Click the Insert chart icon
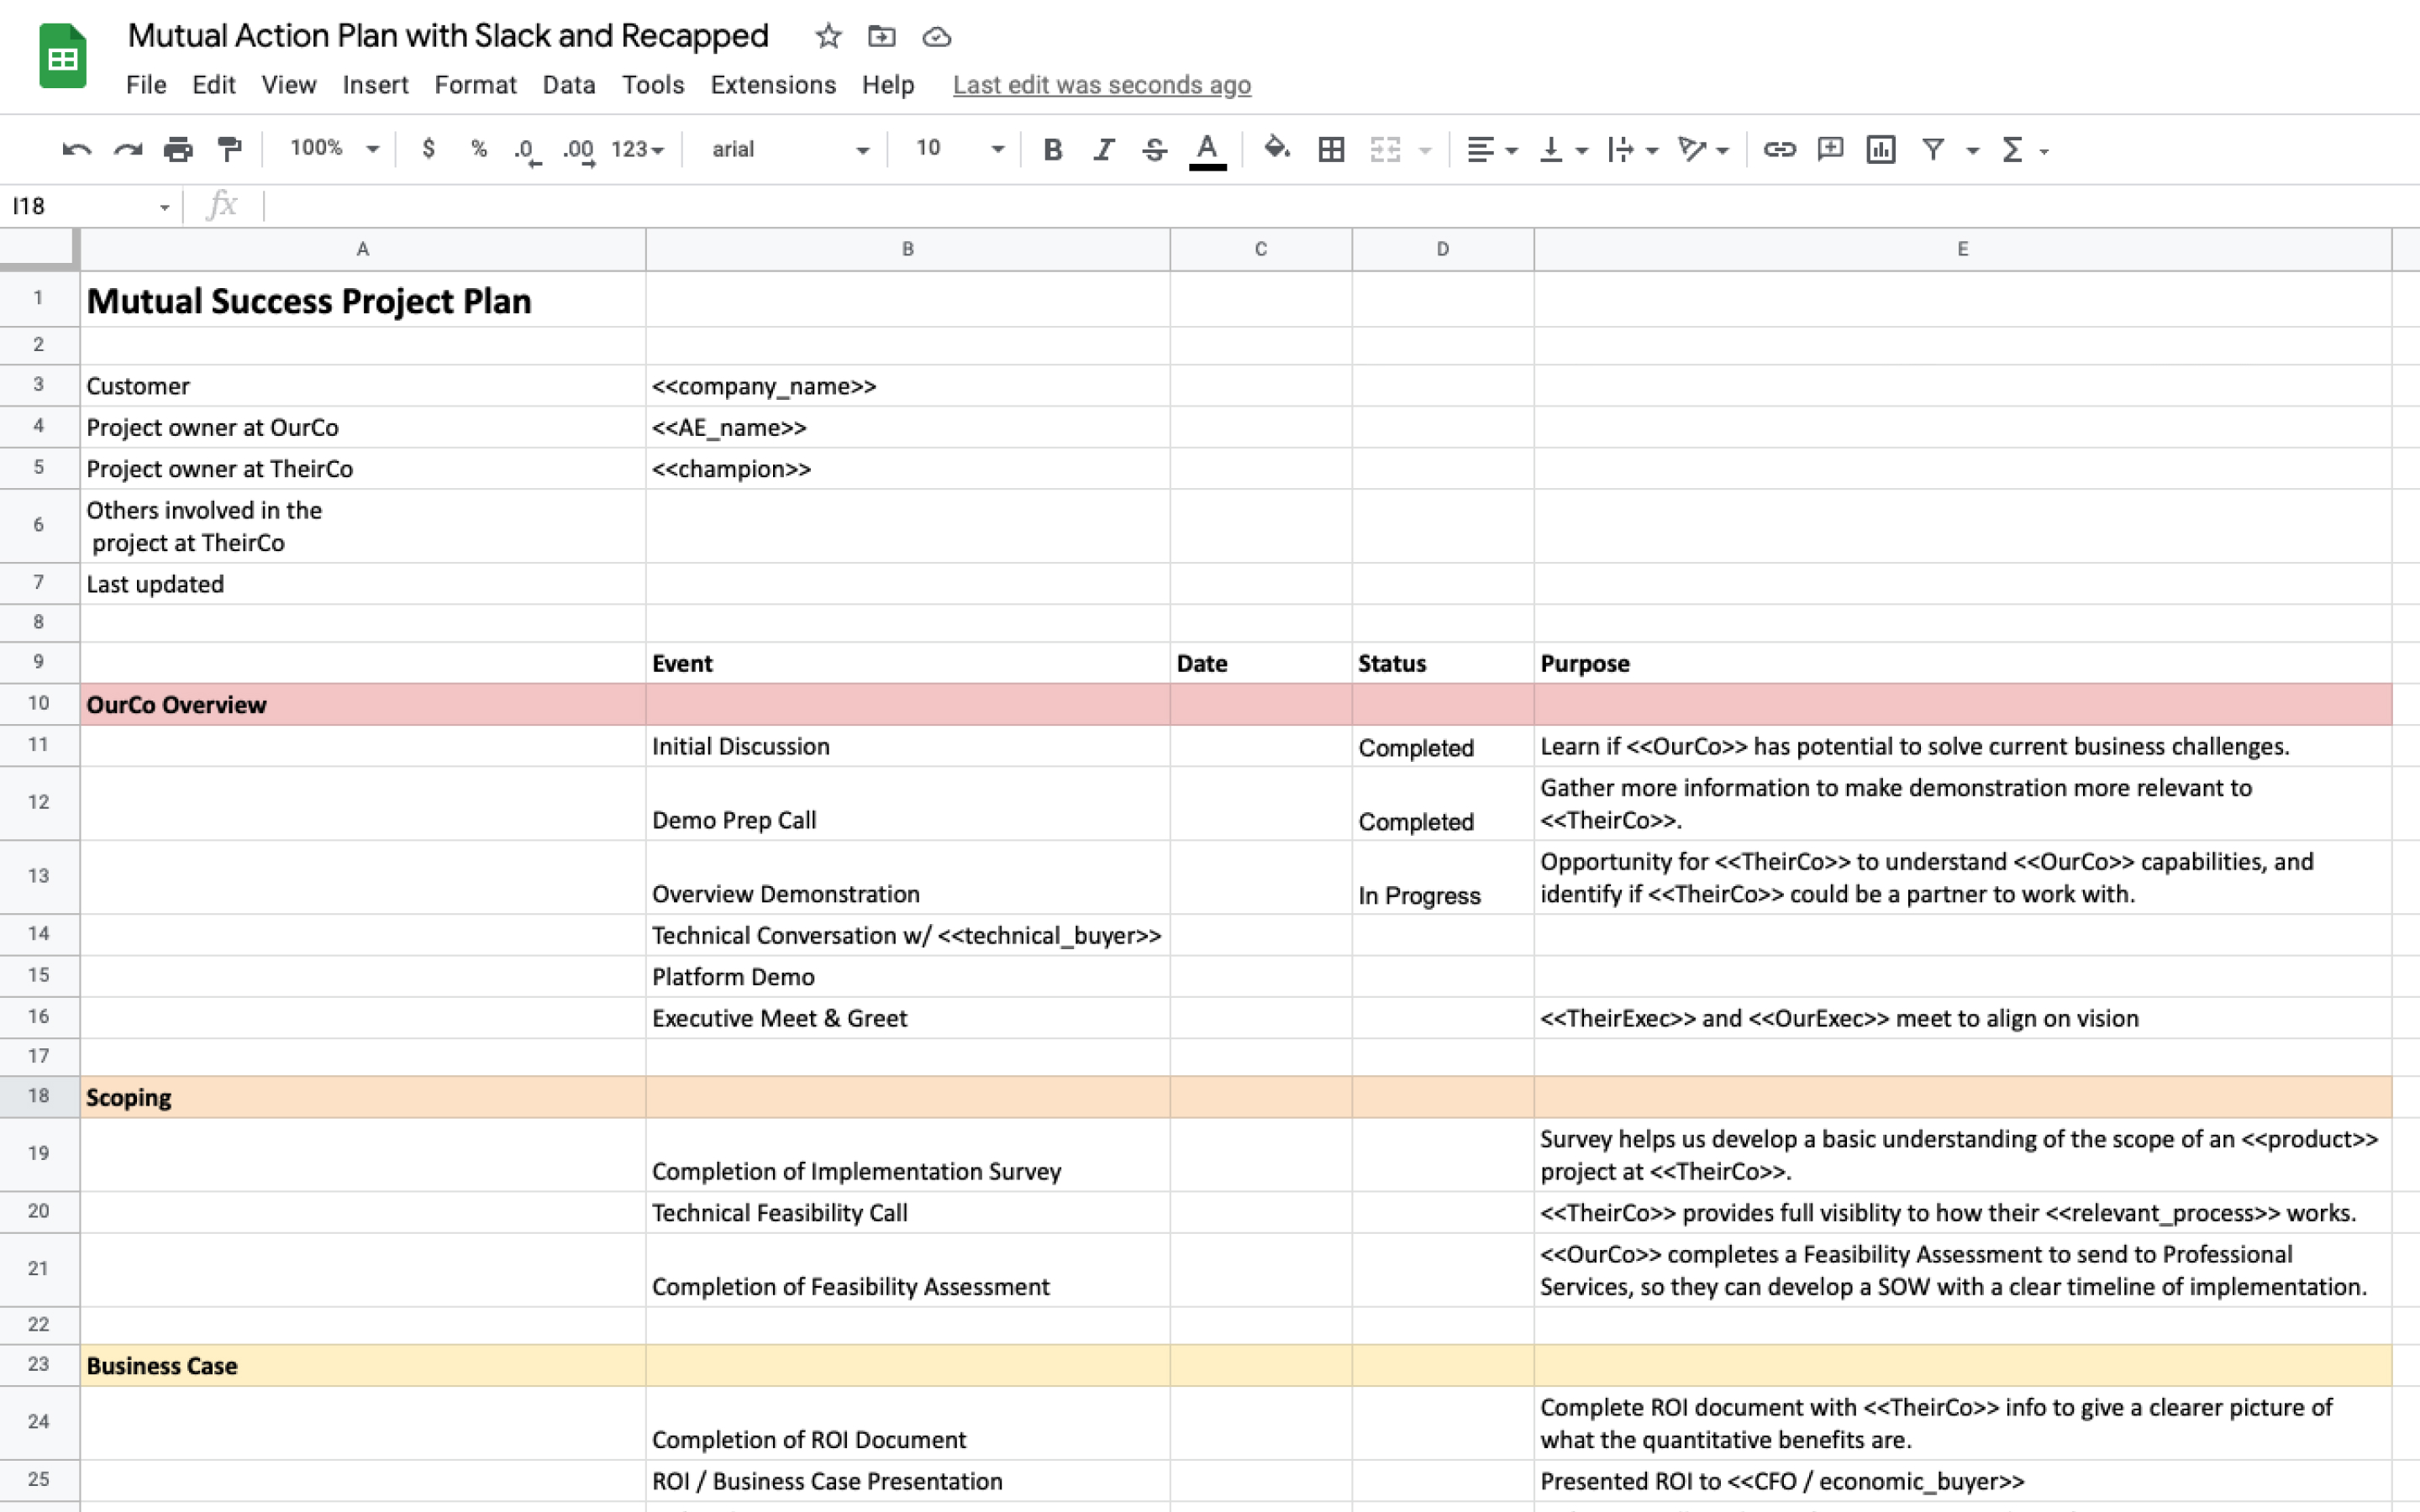Screen dimensions: 2420x1512 (1881, 150)
